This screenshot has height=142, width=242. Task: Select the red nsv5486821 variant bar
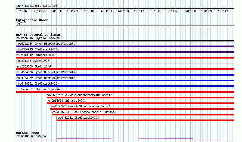pos(125,92)
